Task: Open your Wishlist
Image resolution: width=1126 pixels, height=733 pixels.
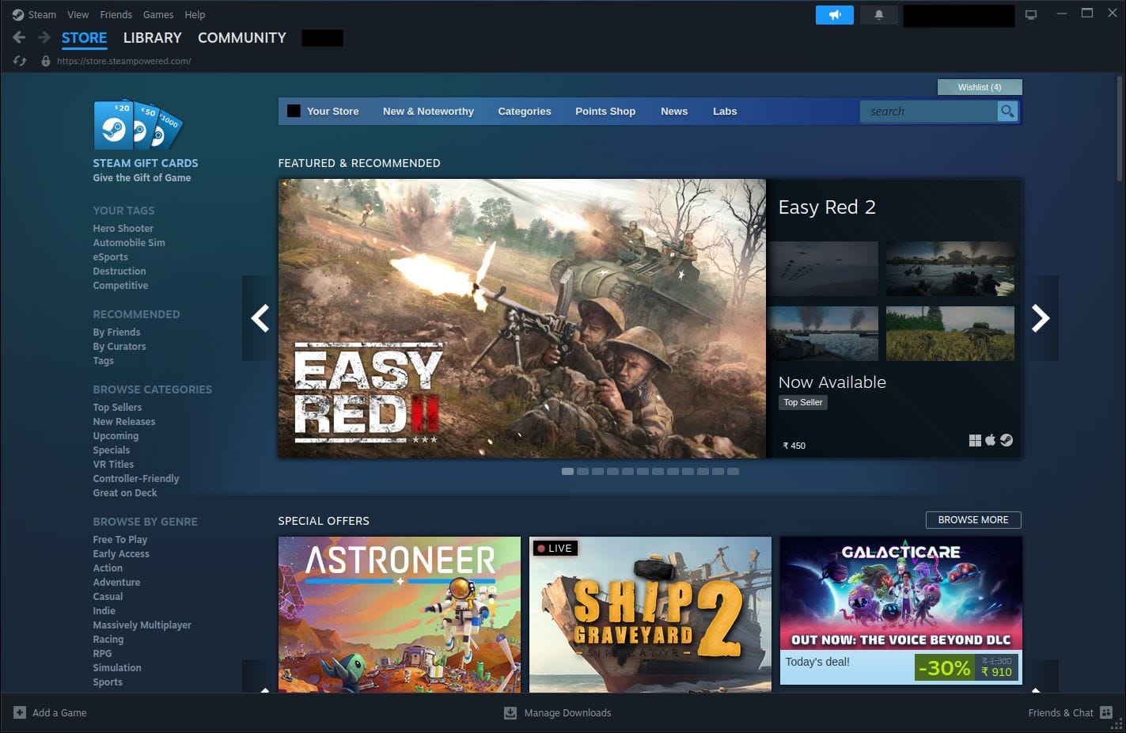Action: pos(979,86)
